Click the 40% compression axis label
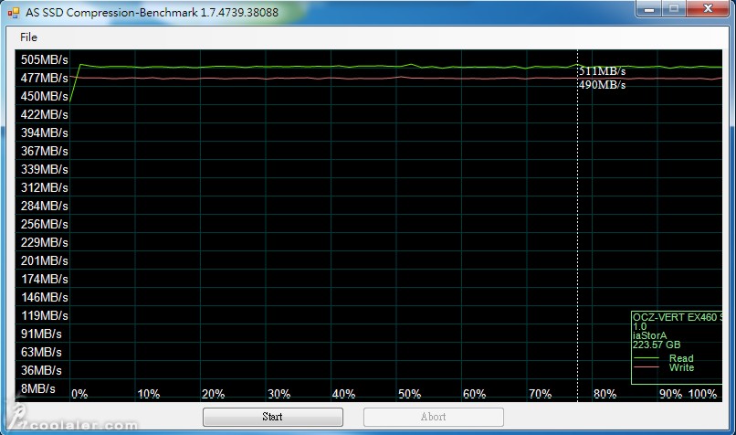Screen dimensions: 736x435 343,394
